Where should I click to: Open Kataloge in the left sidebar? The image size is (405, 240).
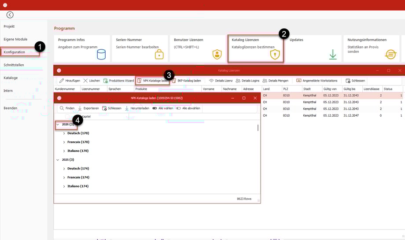click(x=11, y=78)
